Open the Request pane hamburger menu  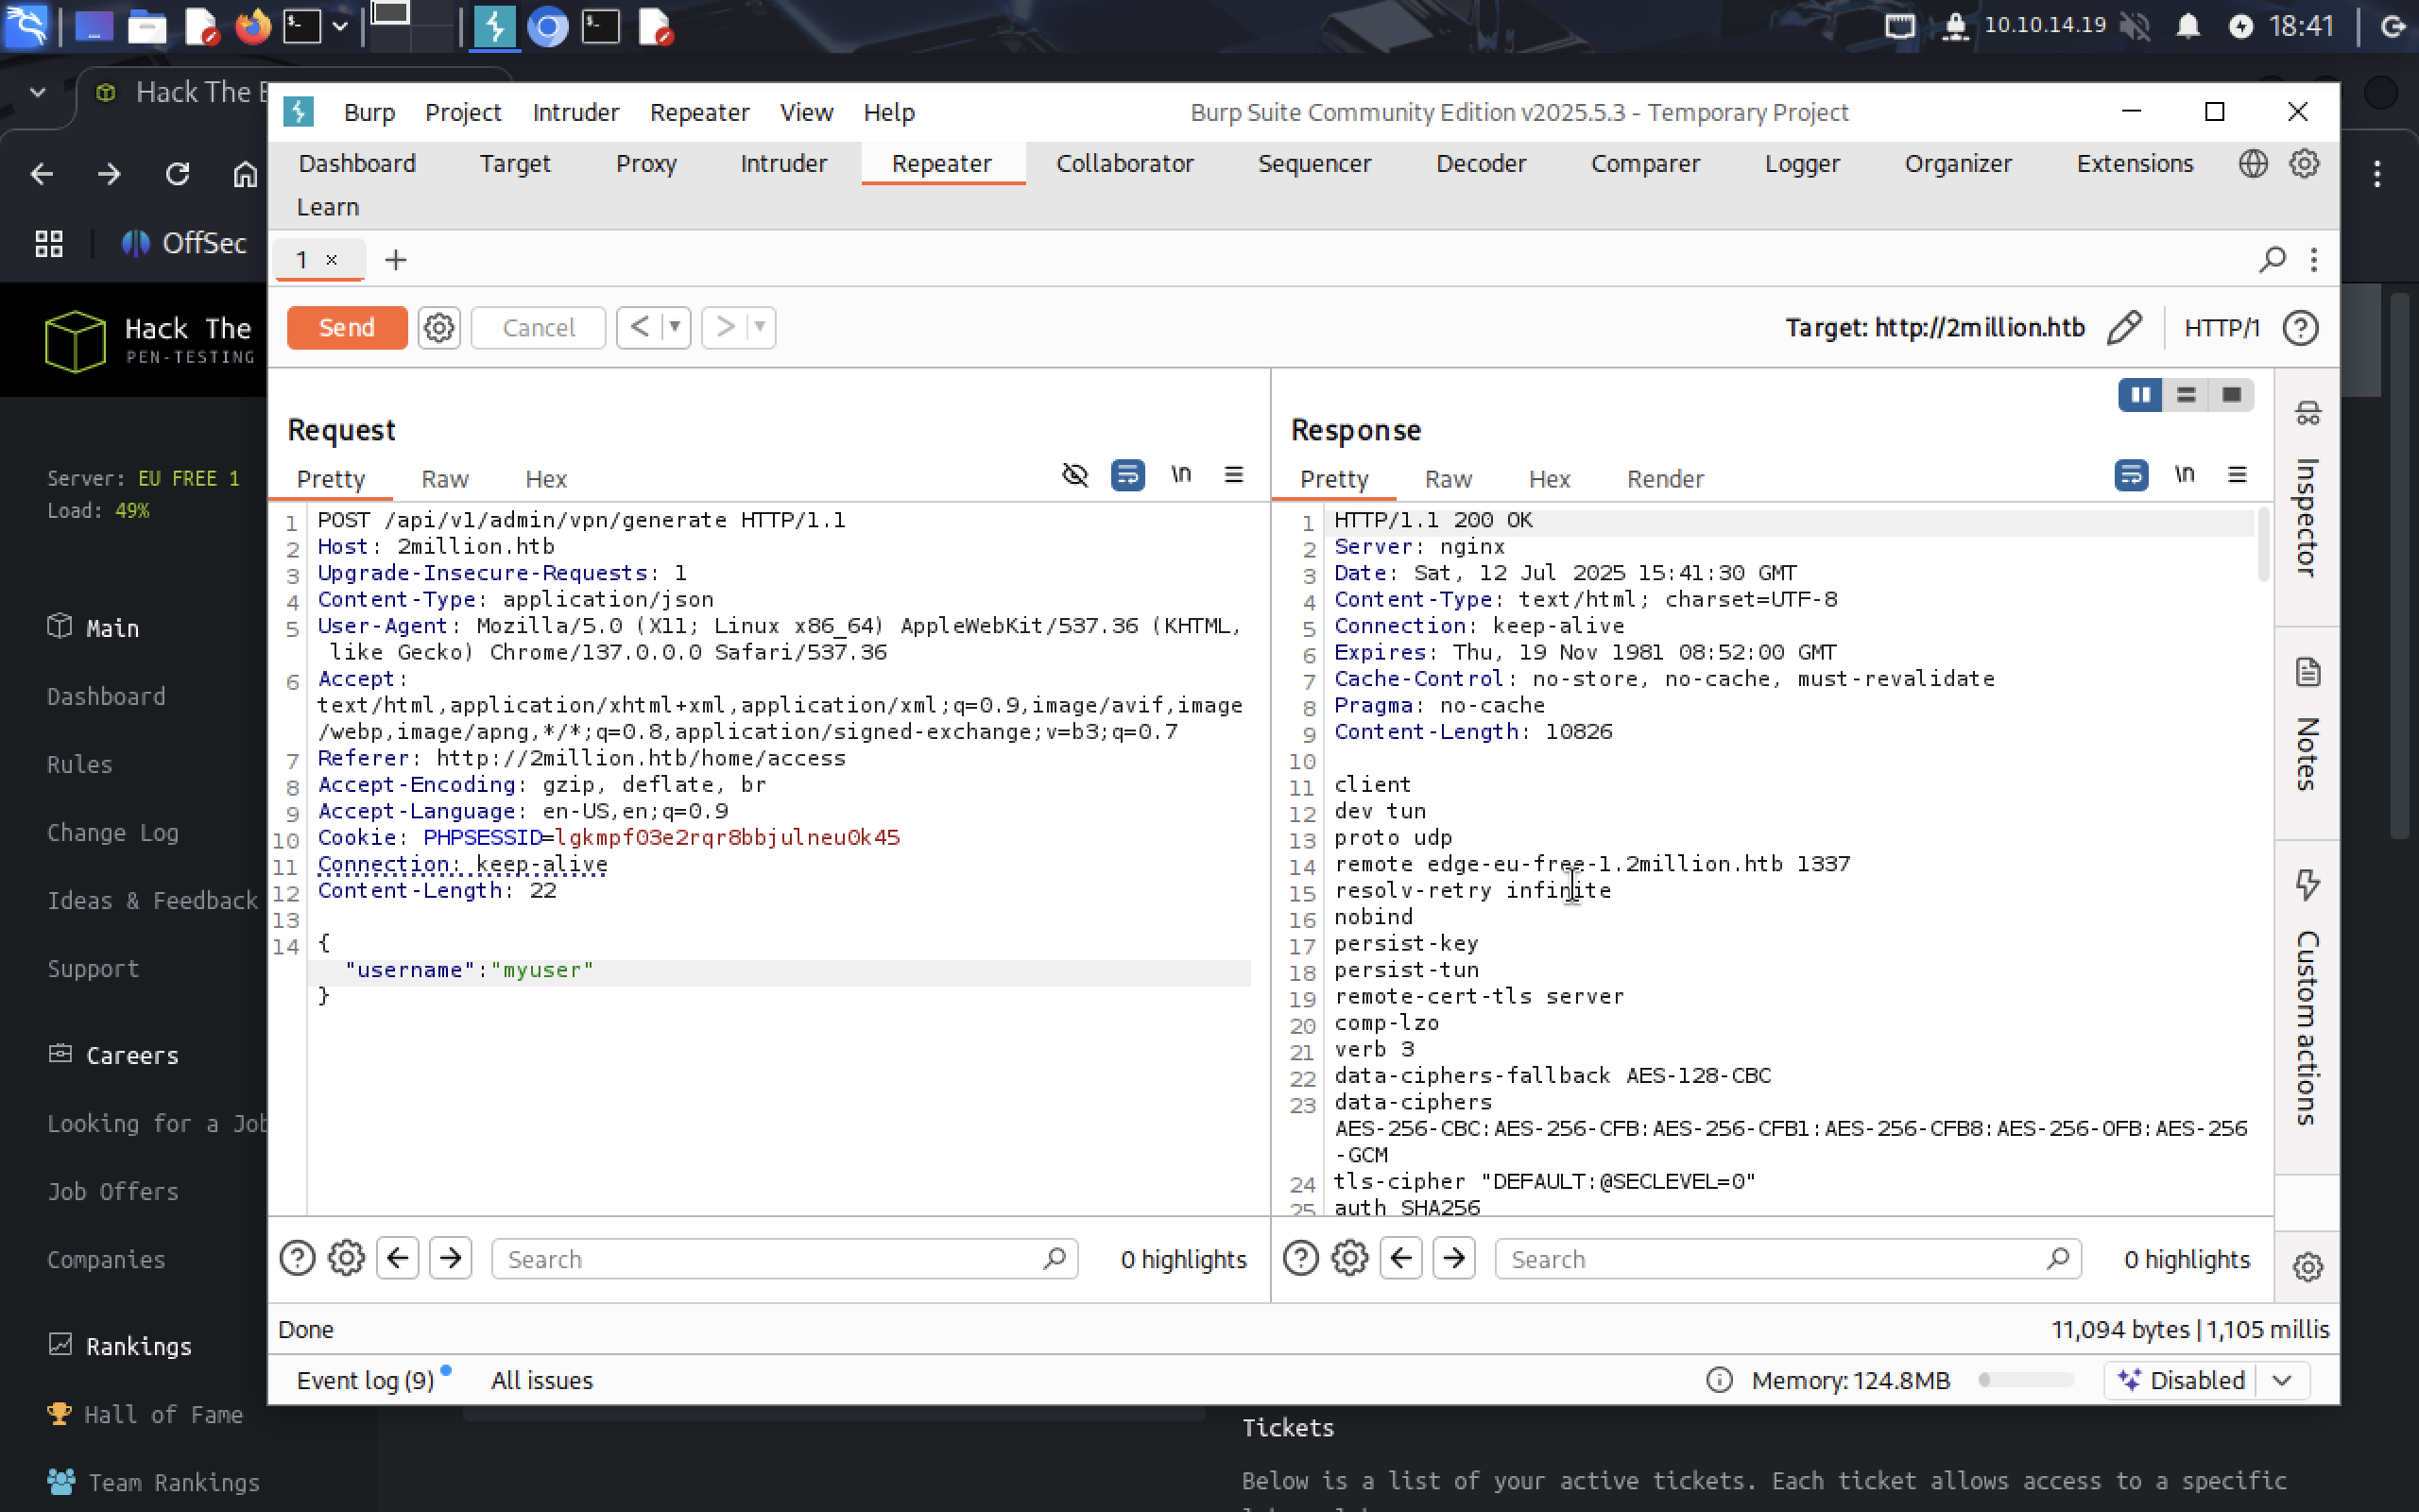pos(1233,474)
